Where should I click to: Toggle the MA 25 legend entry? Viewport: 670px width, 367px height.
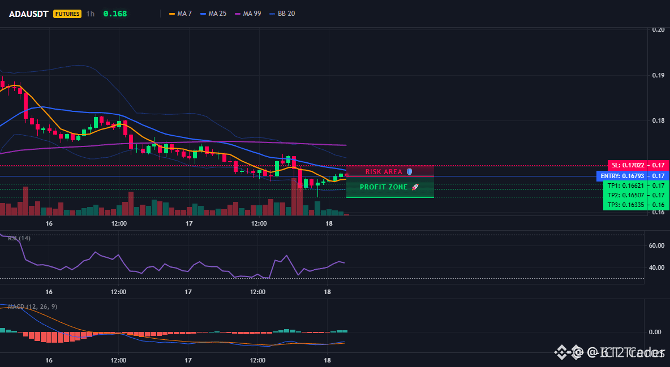click(213, 14)
